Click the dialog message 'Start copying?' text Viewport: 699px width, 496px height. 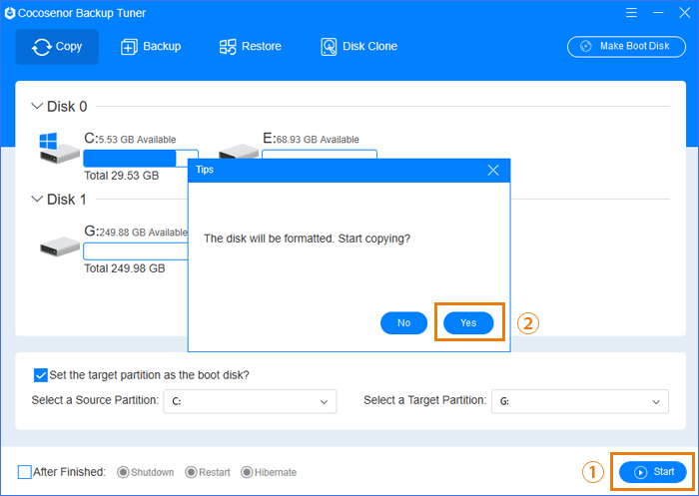click(x=374, y=239)
